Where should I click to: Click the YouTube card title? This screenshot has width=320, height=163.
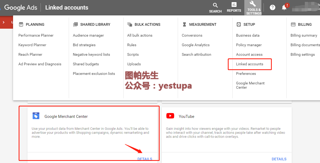click(187, 116)
